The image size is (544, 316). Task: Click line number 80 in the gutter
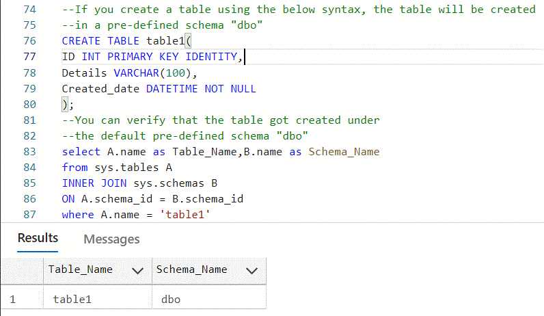click(x=30, y=105)
